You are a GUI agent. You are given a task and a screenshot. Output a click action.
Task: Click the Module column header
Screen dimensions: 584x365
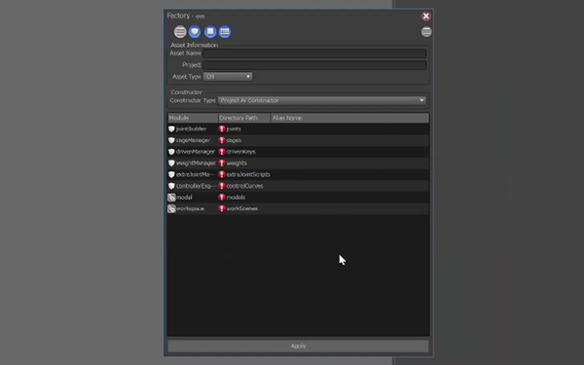tap(193, 118)
